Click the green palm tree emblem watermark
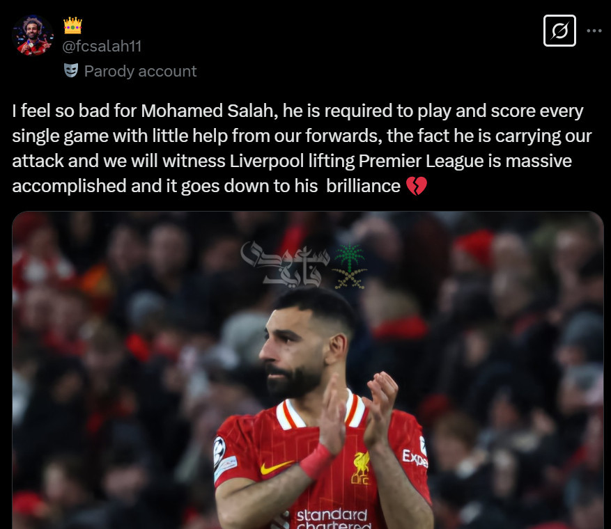The height and width of the screenshot is (529, 611). (x=350, y=267)
